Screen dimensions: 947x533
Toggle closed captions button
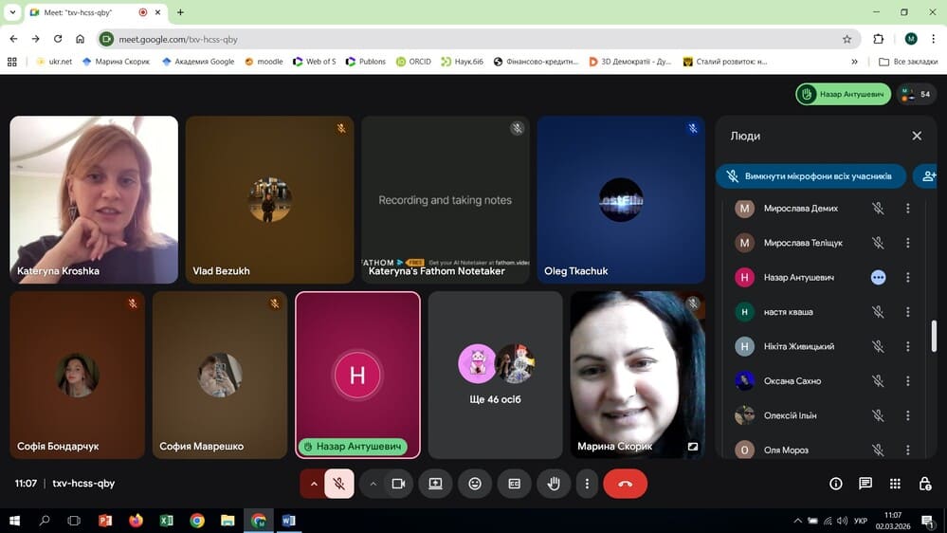(514, 484)
